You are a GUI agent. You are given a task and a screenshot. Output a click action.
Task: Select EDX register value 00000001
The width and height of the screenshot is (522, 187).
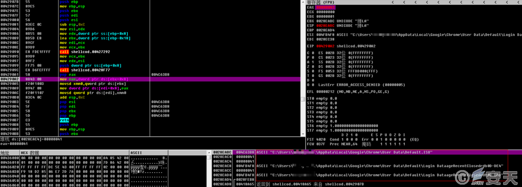point(325,17)
